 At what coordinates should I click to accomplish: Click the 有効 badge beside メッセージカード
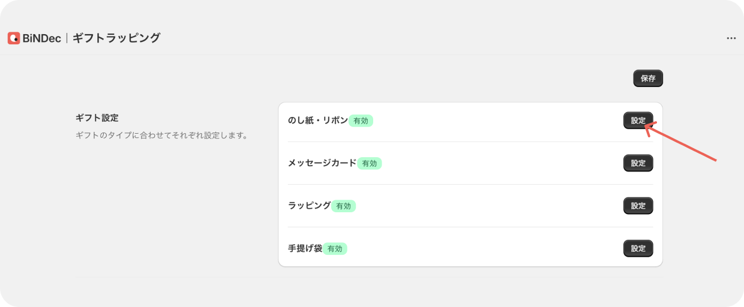coord(370,163)
